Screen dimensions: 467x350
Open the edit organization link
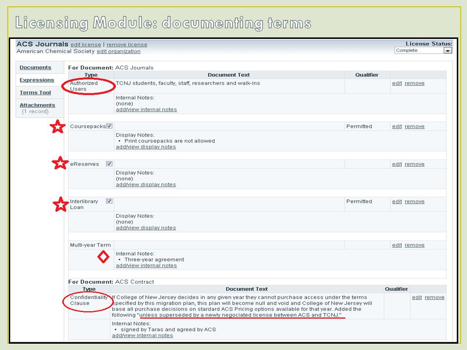tap(119, 51)
